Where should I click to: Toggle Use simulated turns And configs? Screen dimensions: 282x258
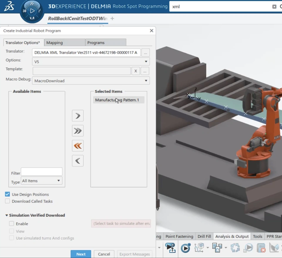(11, 238)
